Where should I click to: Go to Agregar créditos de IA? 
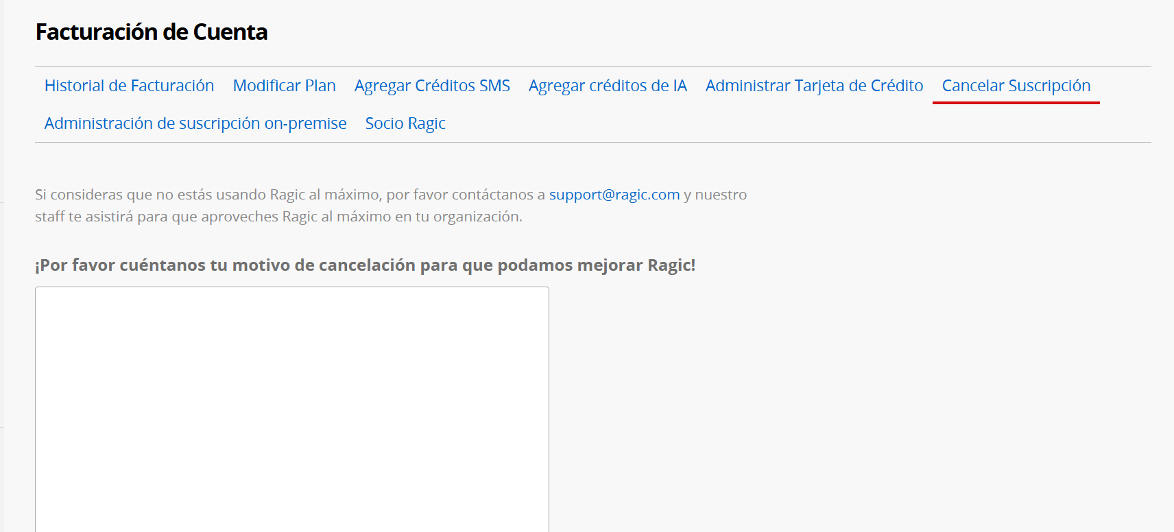(608, 86)
